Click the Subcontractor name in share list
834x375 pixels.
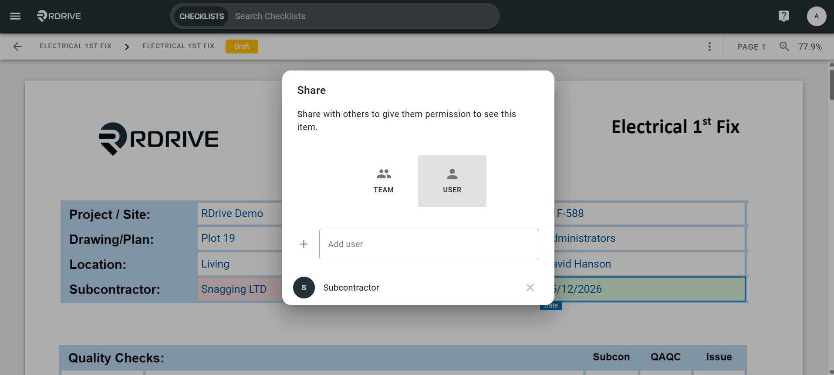351,288
